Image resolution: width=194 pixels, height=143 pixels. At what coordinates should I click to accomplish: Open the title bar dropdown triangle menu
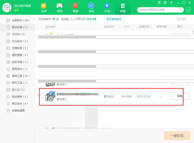click(171, 3)
